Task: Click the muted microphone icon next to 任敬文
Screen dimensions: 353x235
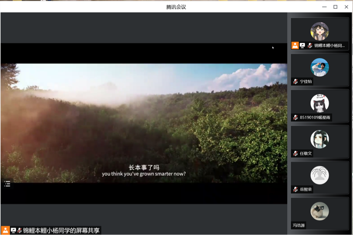Action: 295,153
